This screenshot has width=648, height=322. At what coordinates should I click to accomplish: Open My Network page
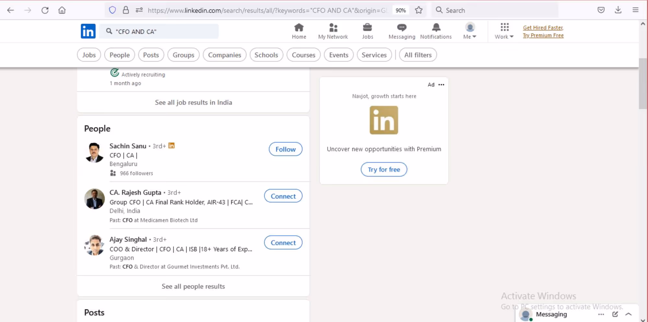(333, 31)
